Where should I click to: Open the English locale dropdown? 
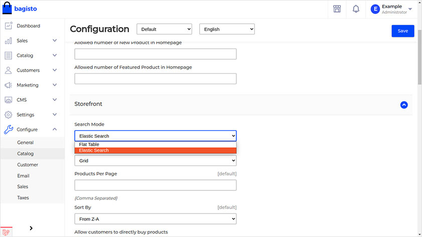227,30
